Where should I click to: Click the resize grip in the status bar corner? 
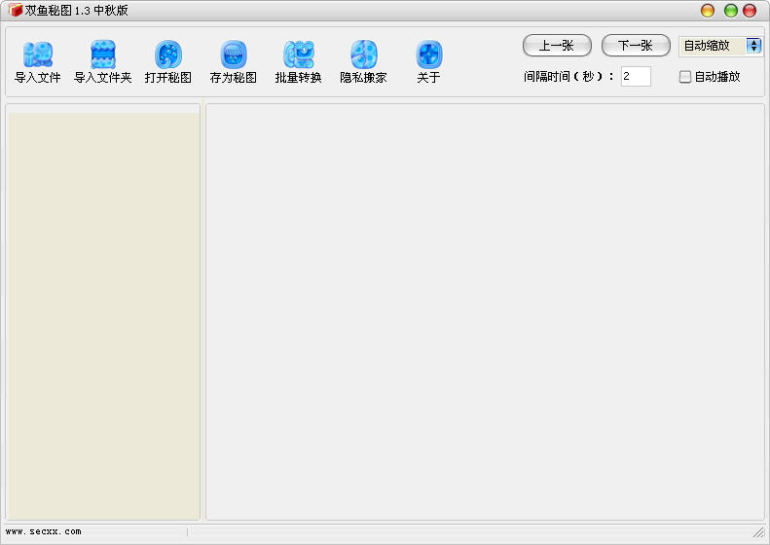point(758,531)
